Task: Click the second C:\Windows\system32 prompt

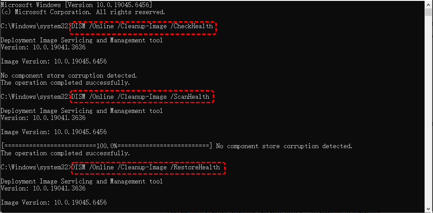Action: click(34, 97)
